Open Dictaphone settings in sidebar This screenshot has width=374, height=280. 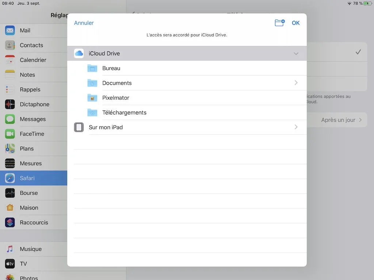[34, 104]
